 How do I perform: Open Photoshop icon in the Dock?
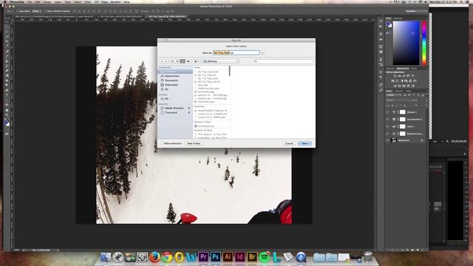click(215, 256)
